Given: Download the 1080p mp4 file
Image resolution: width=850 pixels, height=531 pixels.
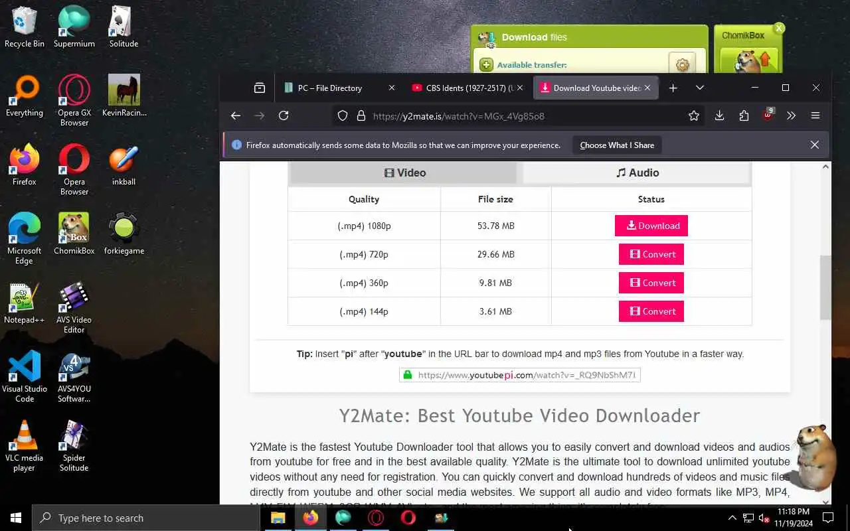Looking at the screenshot, I should pyautogui.click(x=651, y=226).
